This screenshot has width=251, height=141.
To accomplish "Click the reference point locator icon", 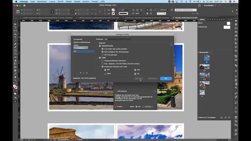I will click(x=18, y=11).
